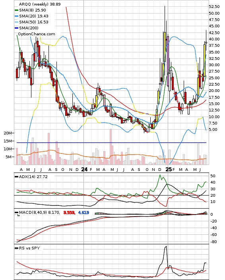The width and height of the screenshot is (225, 280).
Task: Click the blue 4.619 MACD histogram value
Action: pyautogui.click(x=83, y=213)
